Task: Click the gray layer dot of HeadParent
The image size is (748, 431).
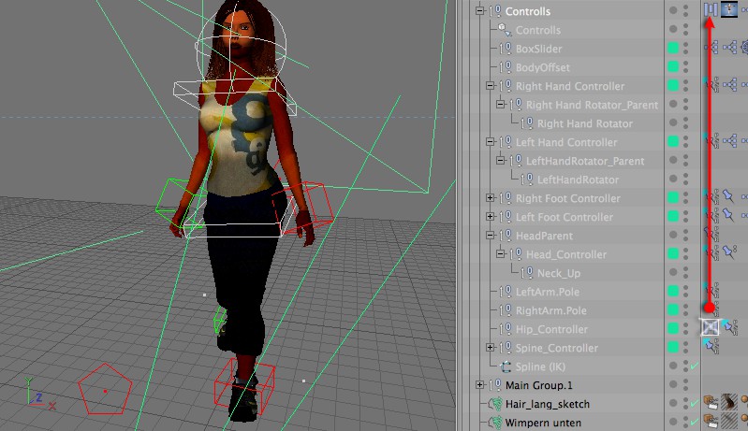Action: click(673, 235)
